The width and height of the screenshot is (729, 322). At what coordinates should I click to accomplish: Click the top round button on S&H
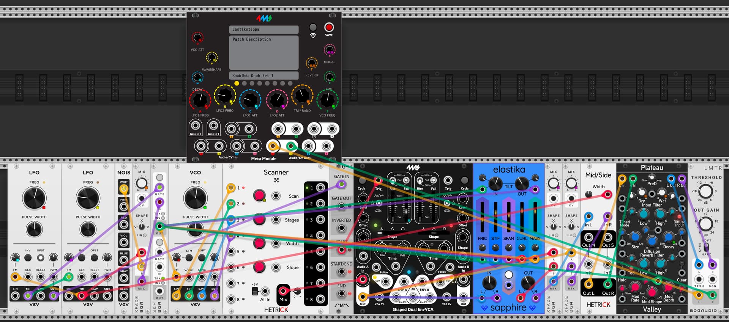[160, 177]
